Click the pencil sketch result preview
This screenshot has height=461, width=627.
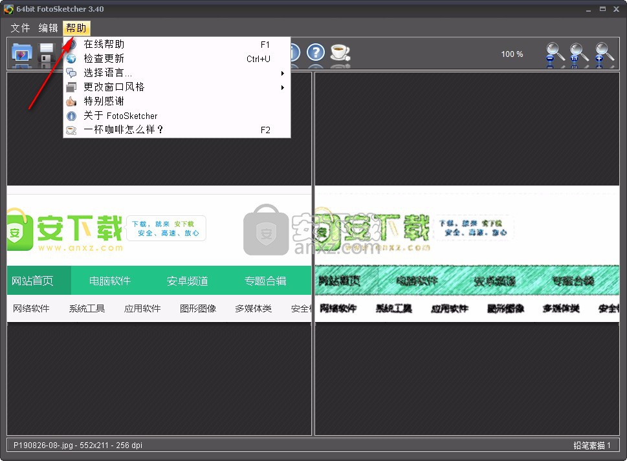(x=467, y=253)
